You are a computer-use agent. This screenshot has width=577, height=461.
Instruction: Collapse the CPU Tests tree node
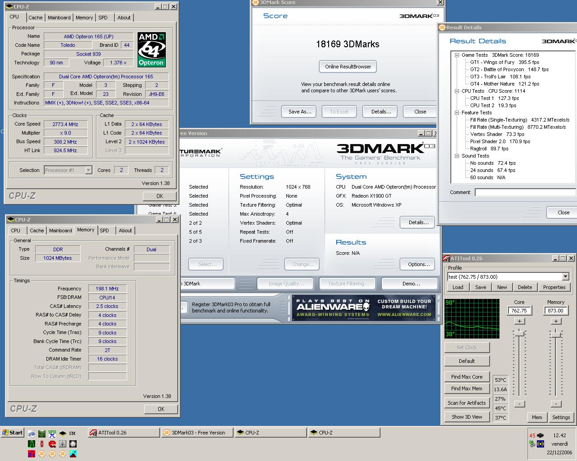coord(457,91)
